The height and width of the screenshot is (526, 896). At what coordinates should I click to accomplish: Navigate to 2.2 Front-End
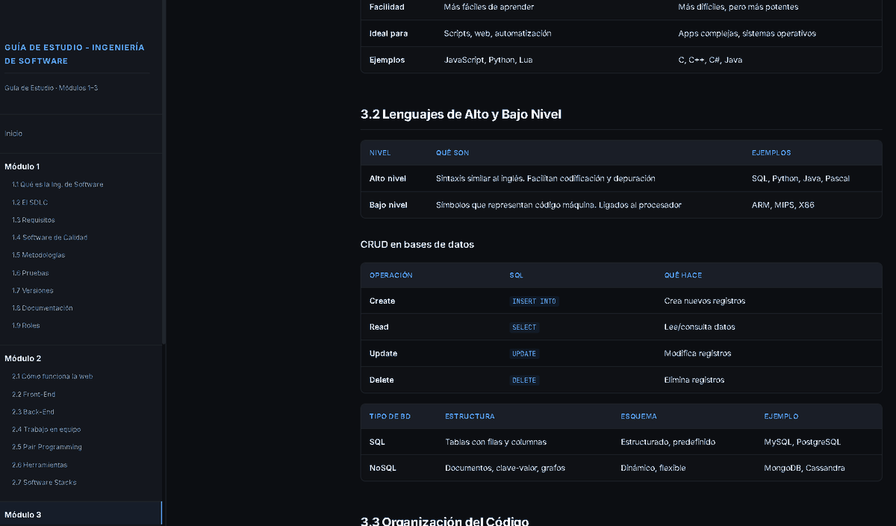click(34, 395)
